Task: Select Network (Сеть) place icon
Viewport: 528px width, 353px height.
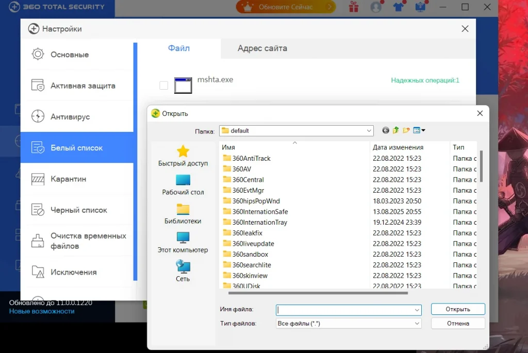Action: click(183, 266)
